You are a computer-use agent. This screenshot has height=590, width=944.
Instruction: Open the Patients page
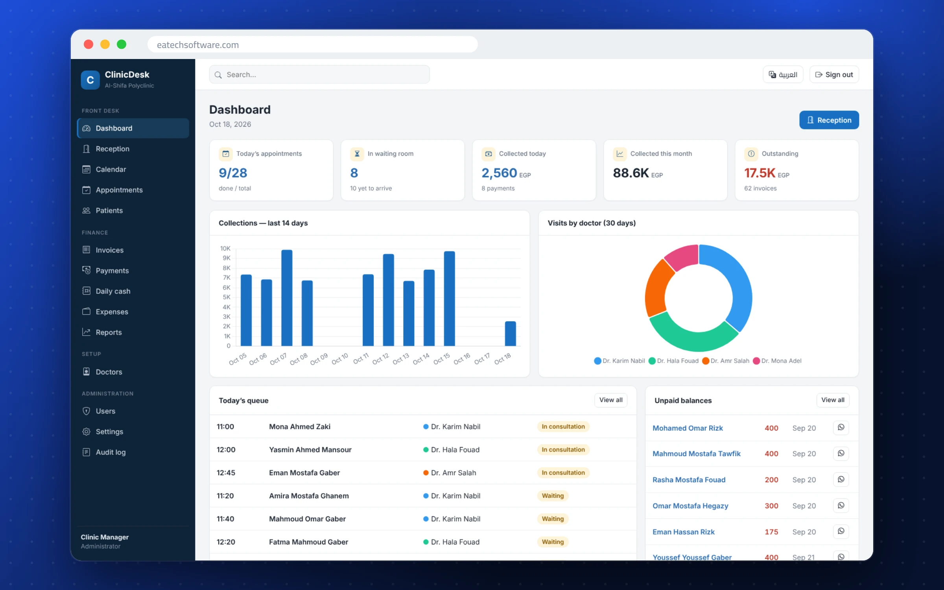(133, 210)
